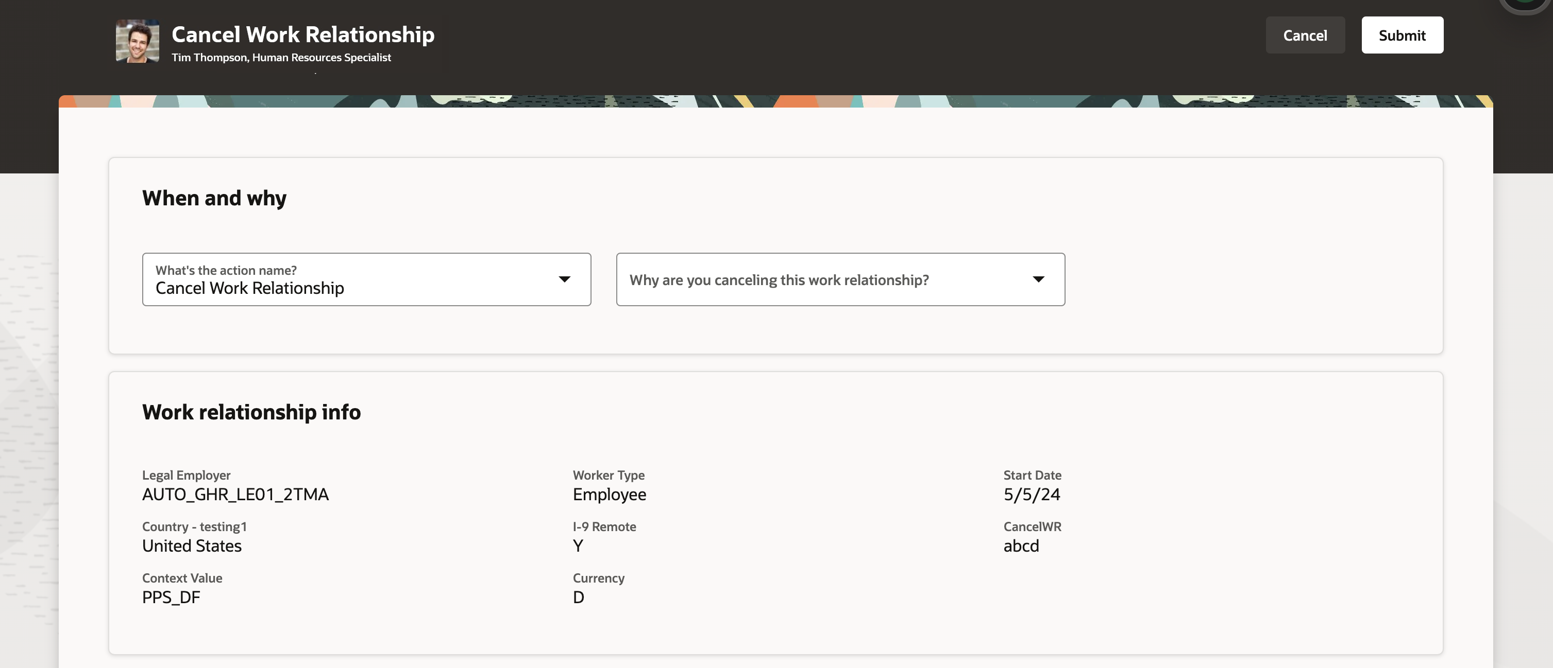Click the United States country value
1553x668 pixels.
(x=192, y=546)
